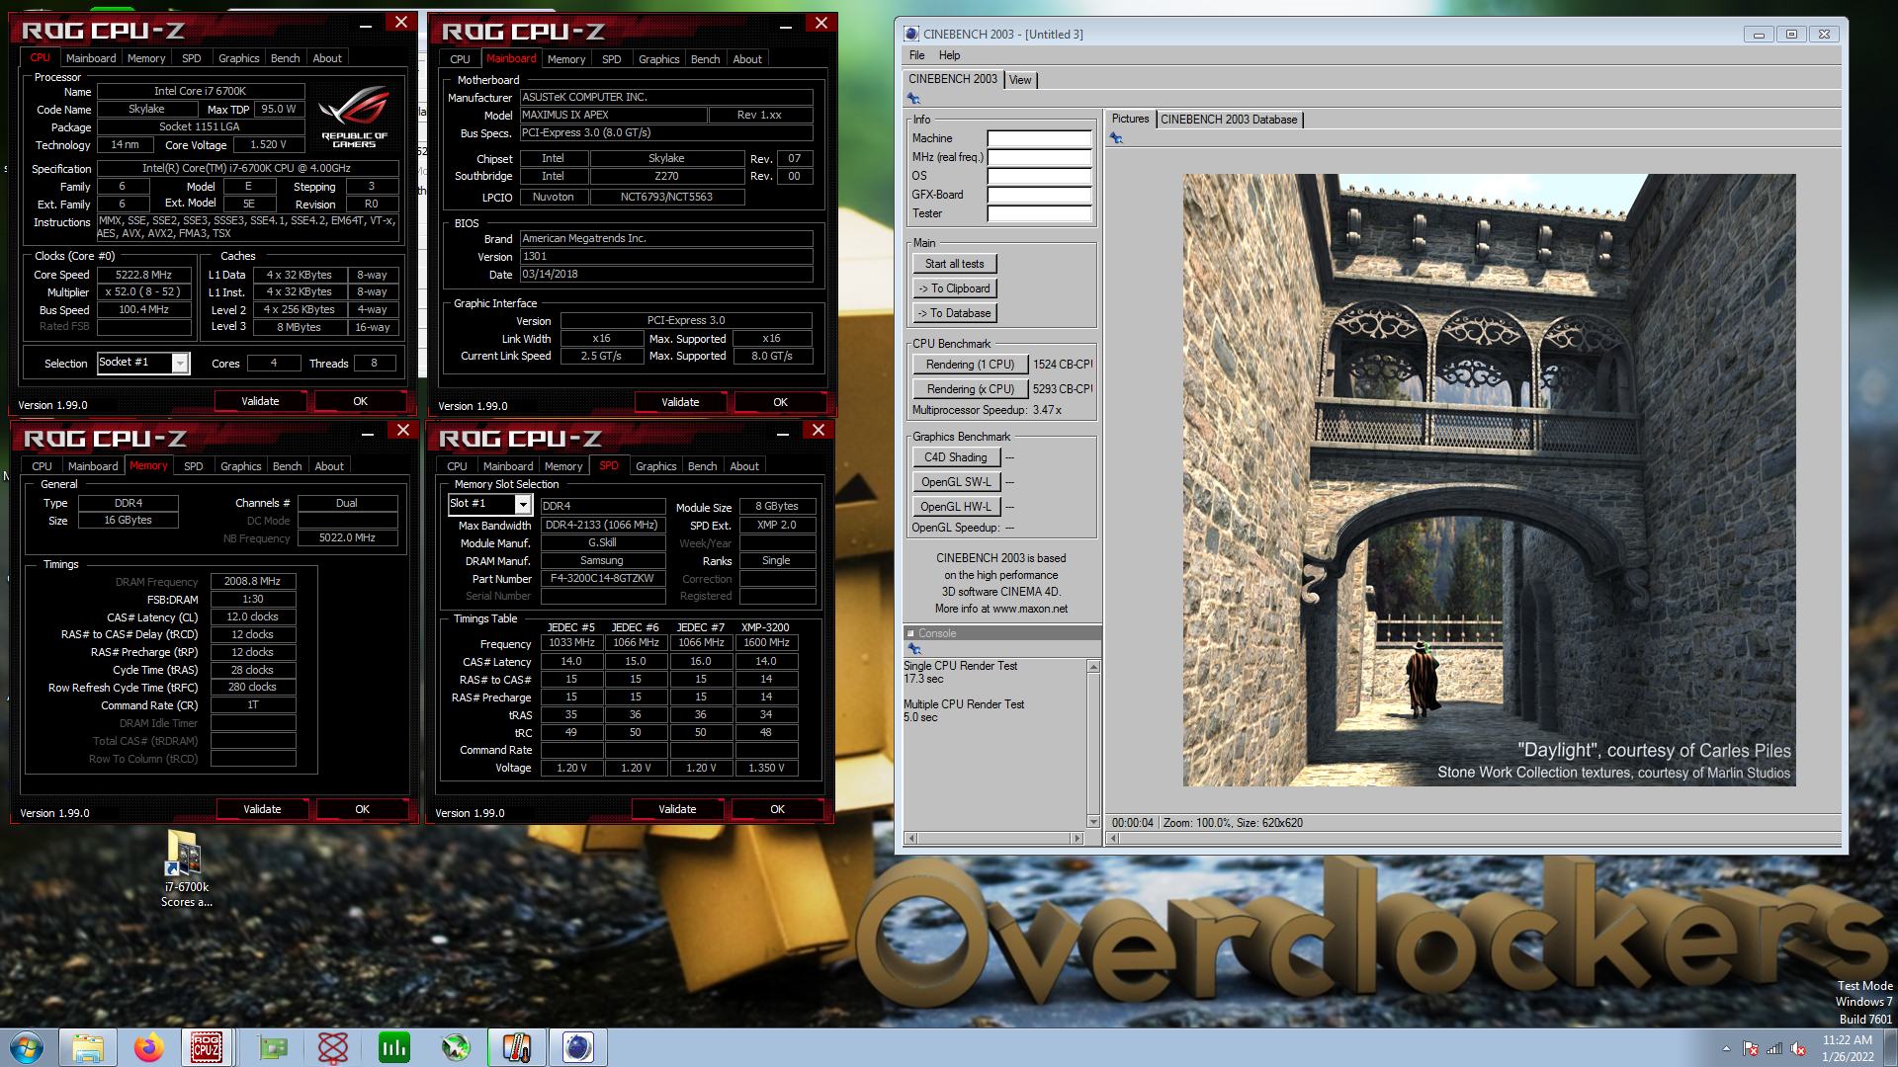Open Action Center flag in tray
Screen dimensions: 1898x1067
(1751, 1048)
